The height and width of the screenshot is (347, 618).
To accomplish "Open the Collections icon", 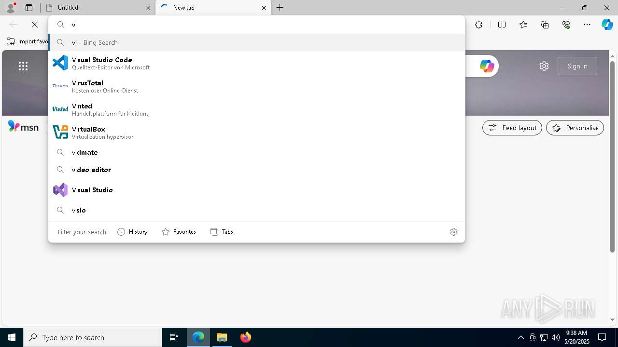I will pyautogui.click(x=545, y=25).
